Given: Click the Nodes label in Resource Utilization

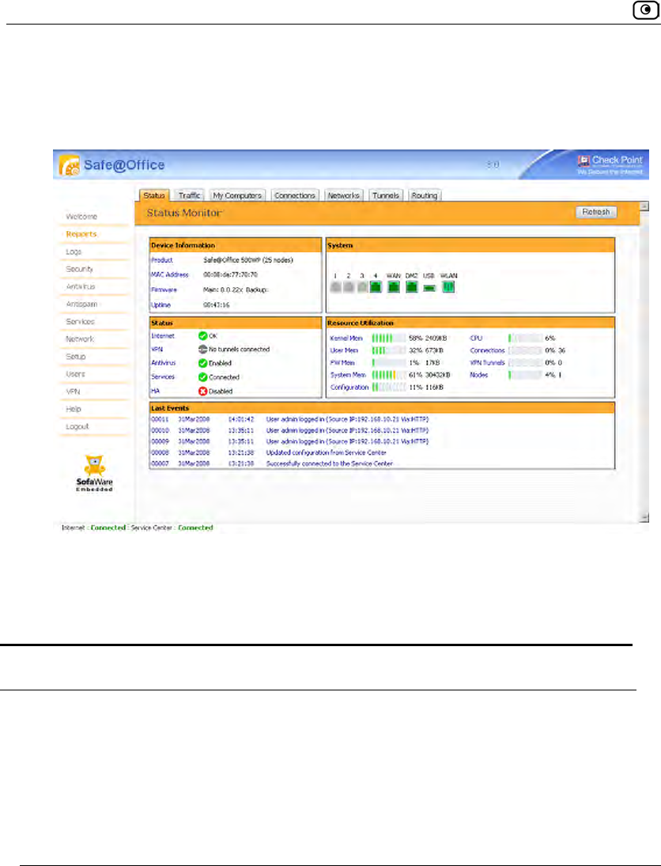Looking at the screenshot, I should coord(479,375).
